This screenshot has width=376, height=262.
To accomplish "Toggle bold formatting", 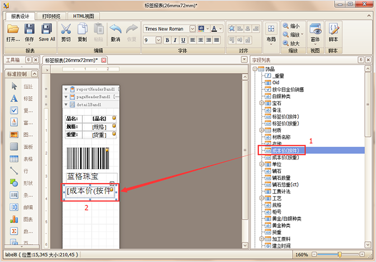I will (x=167, y=40).
